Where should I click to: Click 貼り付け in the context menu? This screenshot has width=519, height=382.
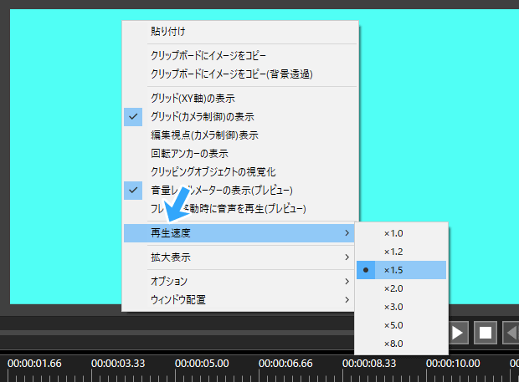[x=240, y=32]
